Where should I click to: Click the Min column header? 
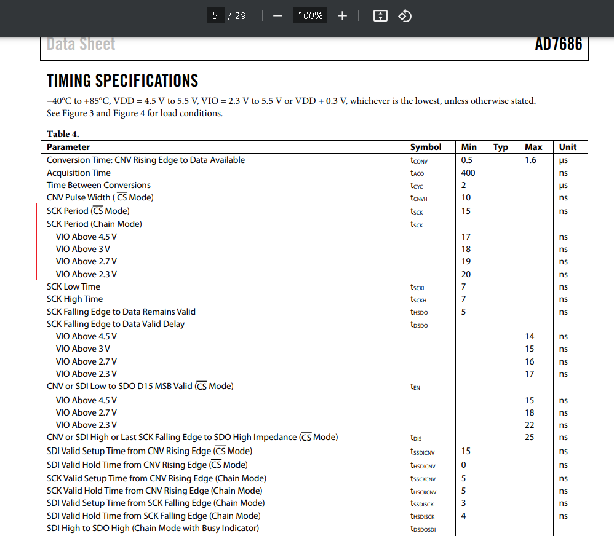(x=469, y=147)
